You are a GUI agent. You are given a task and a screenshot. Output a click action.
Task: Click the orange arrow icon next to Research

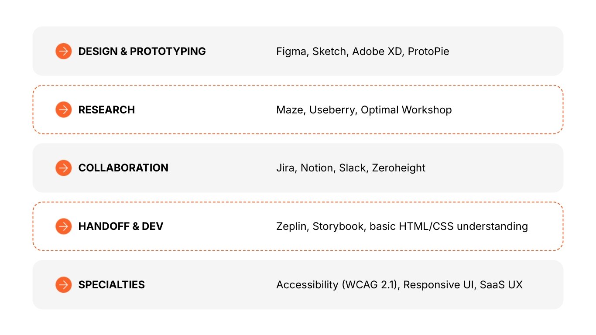click(64, 110)
